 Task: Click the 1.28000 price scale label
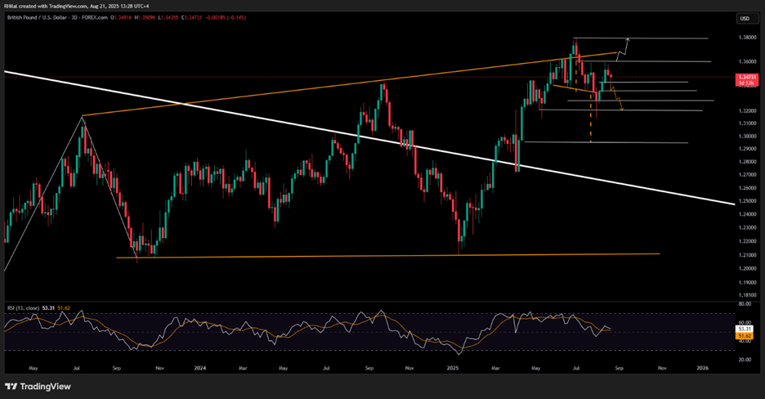pos(748,161)
